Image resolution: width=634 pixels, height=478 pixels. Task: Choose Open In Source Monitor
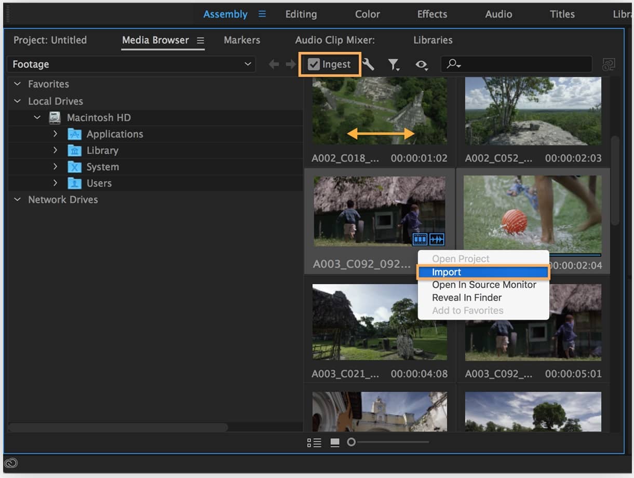[483, 285]
